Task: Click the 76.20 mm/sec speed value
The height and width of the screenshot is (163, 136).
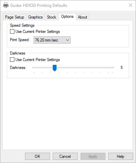Action: [x=47, y=40]
